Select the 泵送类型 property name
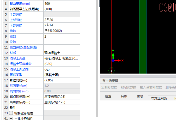Viewport: 176px width, 120px height. pyautogui.click(x=16, y=75)
